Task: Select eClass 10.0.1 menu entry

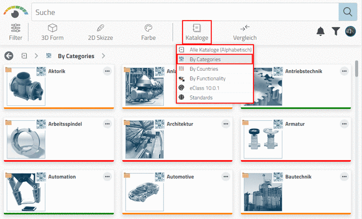Action: pyautogui.click(x=215, y=88)
